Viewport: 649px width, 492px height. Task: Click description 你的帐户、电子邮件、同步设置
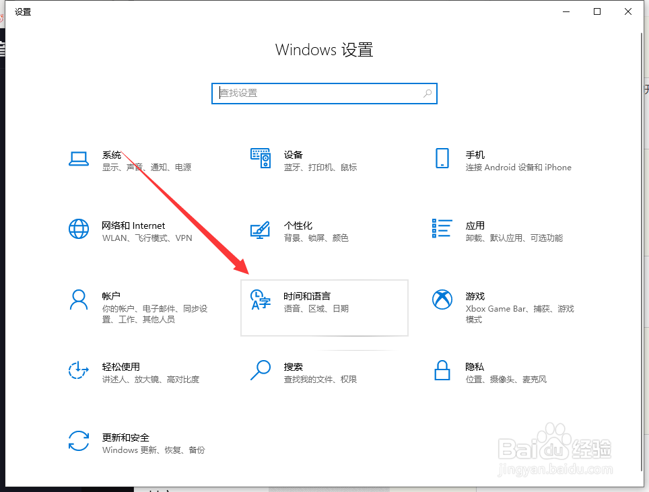pyautogui.click(x=154, y=314)
